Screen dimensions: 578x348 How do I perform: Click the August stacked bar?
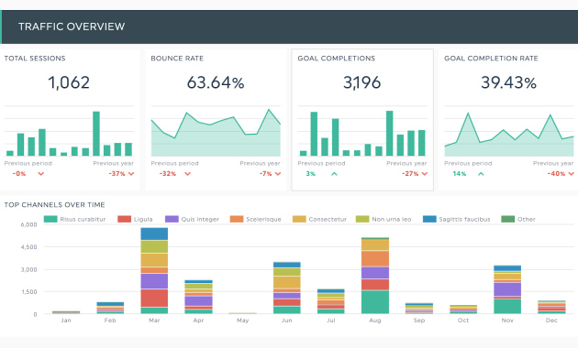tap(375, 276)
